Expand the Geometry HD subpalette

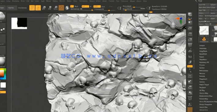[204, 62]
